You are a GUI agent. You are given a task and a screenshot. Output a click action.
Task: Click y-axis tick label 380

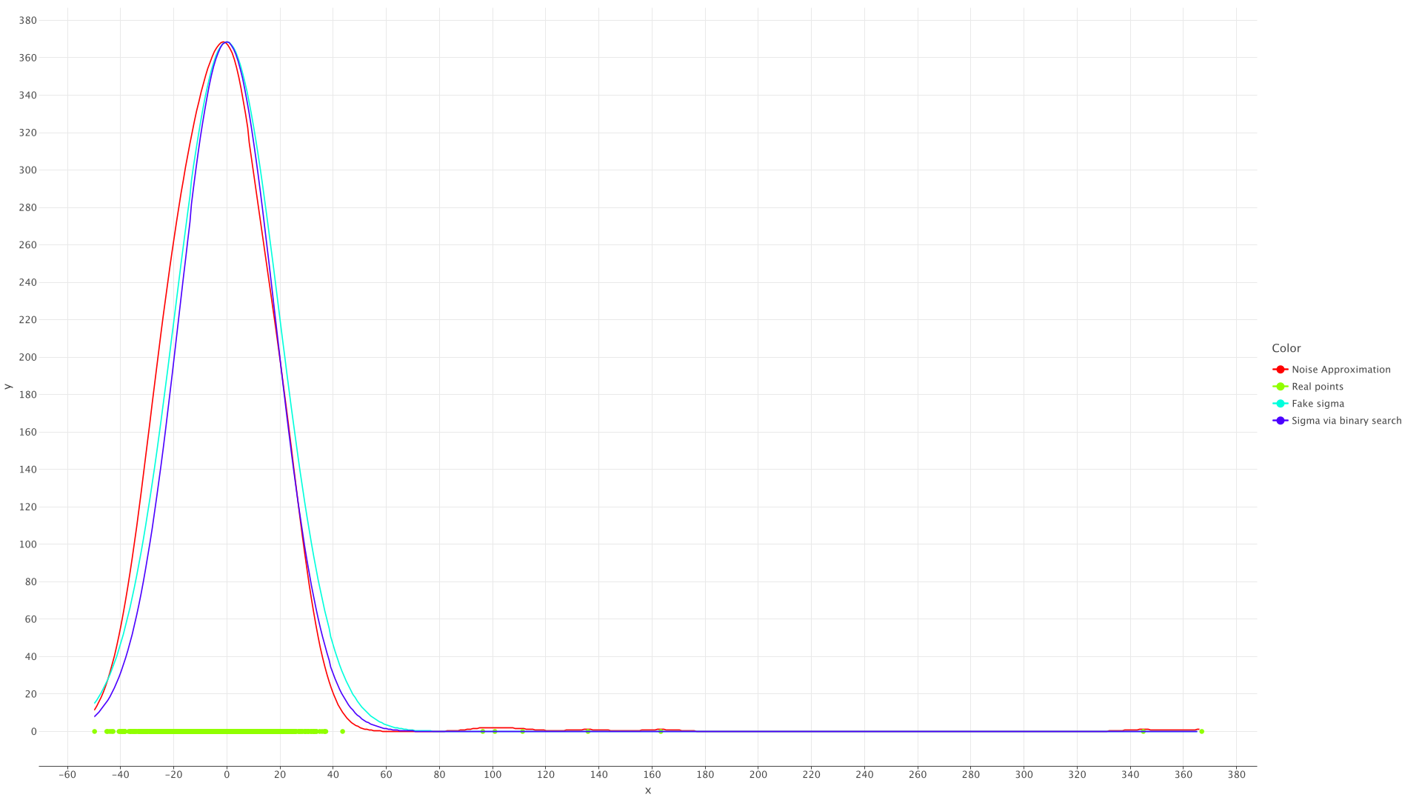(27, 21)
